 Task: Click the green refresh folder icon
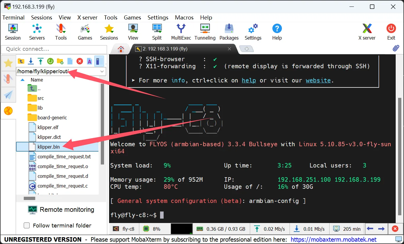[x=50, y=61]
